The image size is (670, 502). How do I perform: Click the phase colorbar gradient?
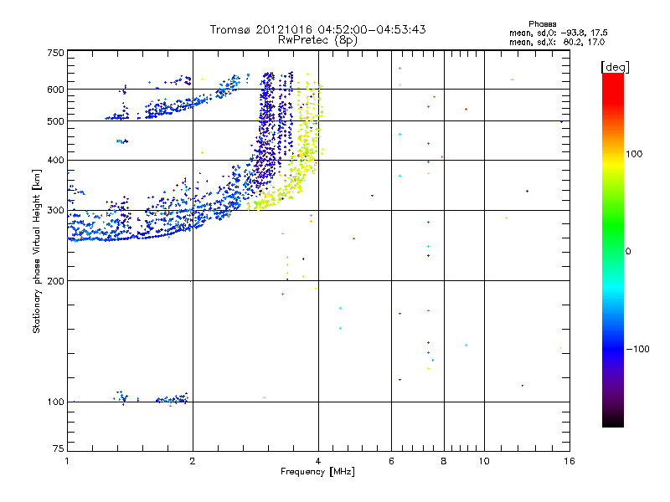pos(613,250)
